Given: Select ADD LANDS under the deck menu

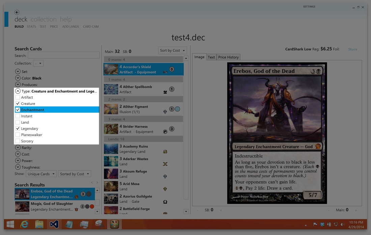Looking at the screenshot, I should point(70,26).
